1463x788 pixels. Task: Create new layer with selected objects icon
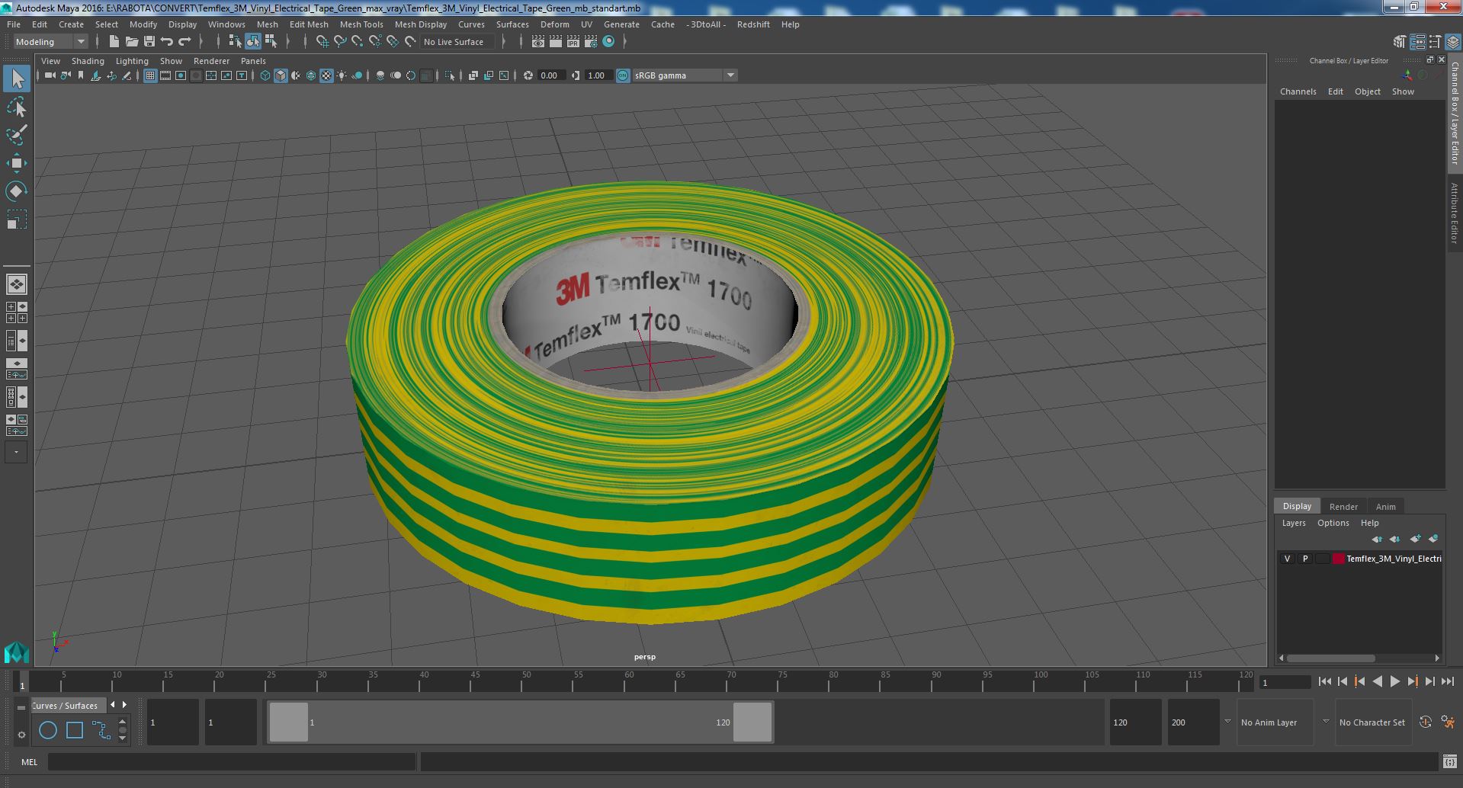[1433, 539]
